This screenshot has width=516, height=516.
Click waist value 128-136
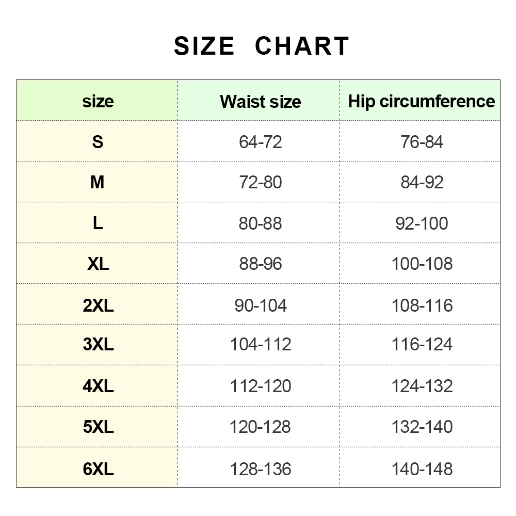pos(260,469)
